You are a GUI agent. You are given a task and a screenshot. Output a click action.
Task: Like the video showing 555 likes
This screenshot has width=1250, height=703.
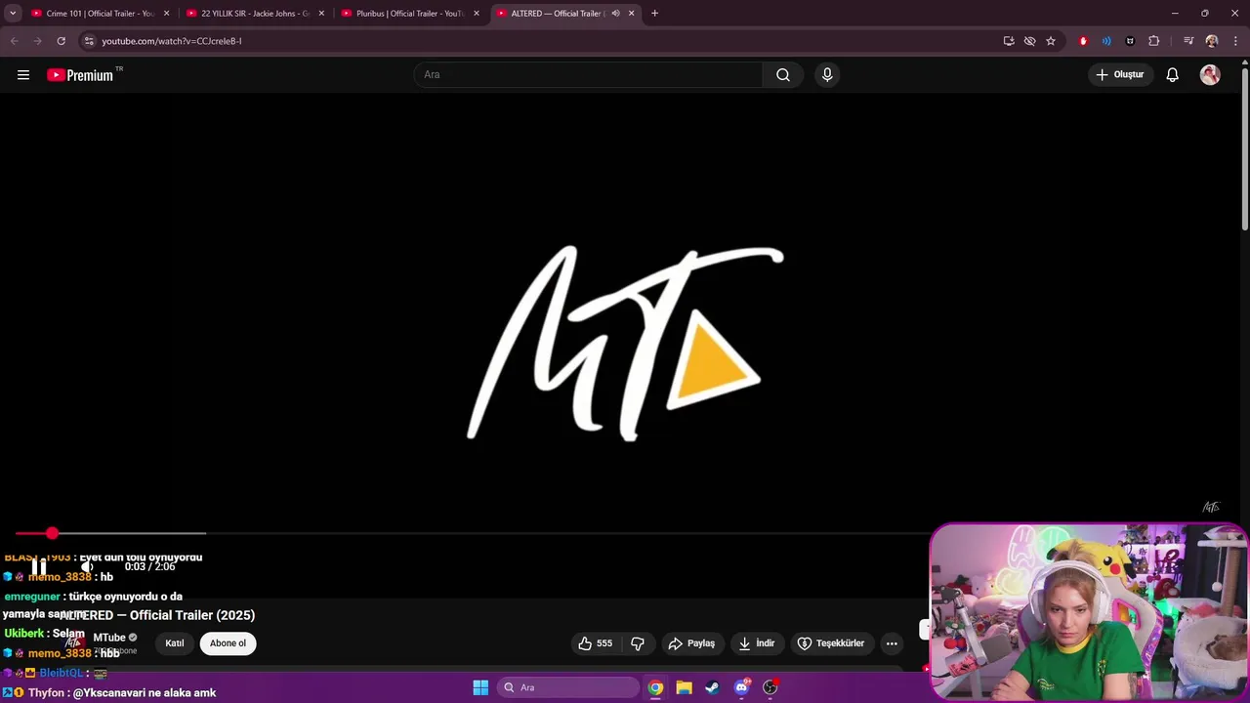pyautogui.click(x=595, y=643)
